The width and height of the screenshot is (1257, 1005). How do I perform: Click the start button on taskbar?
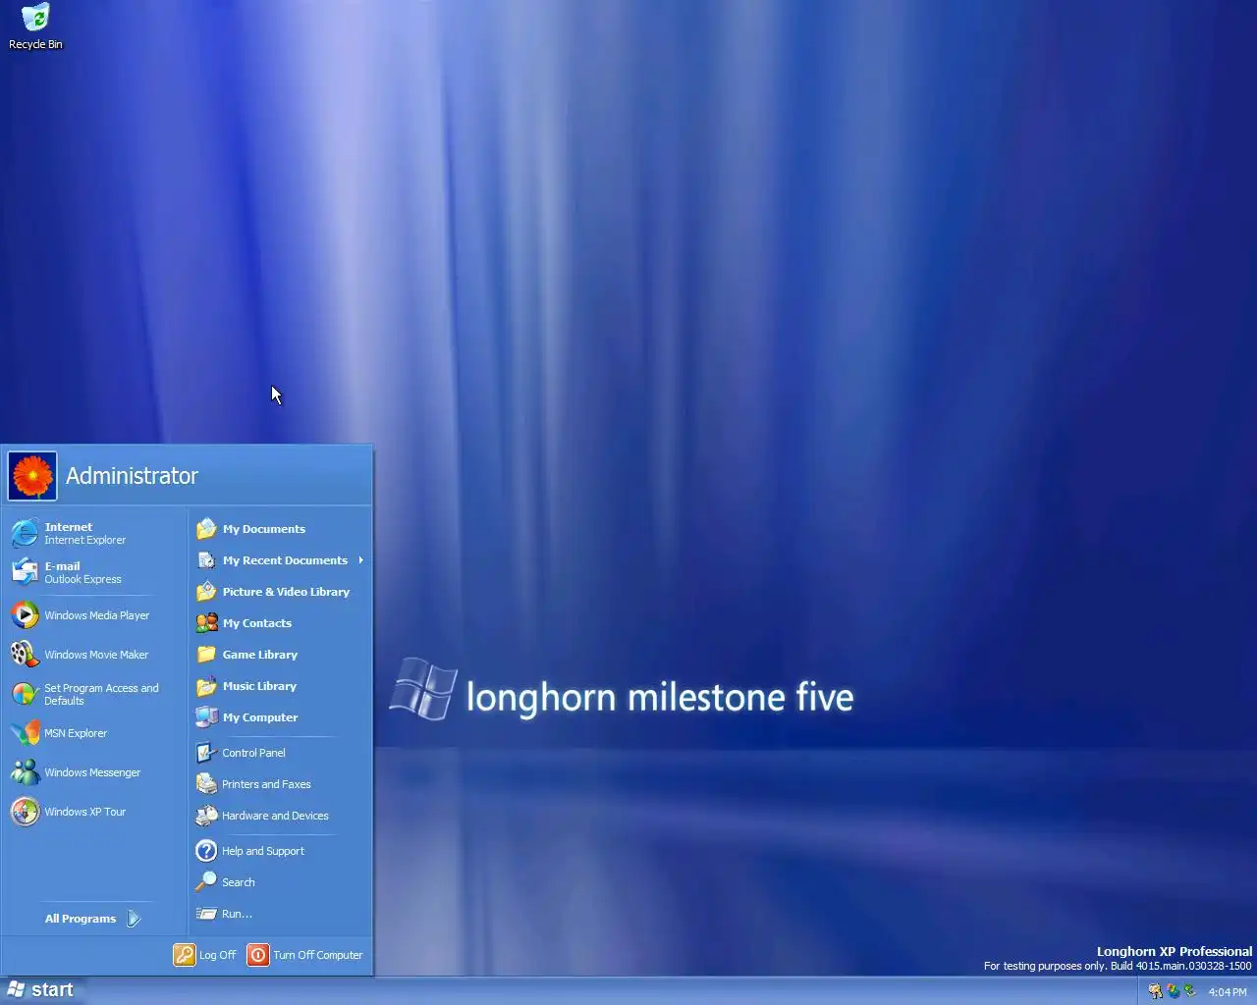(x=40, y=990)
